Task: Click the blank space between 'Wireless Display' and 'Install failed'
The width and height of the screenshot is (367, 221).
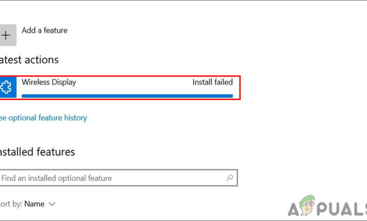Action: tap(134, 82)
